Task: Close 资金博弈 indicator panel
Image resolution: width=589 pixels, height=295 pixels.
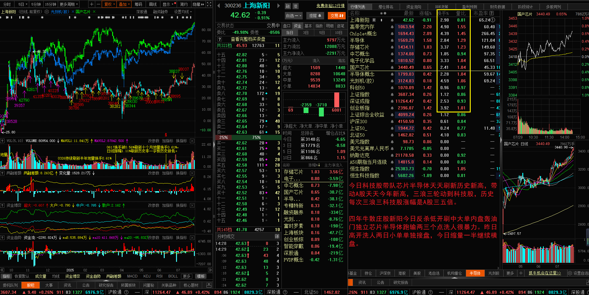Action: tap(192, 205)
